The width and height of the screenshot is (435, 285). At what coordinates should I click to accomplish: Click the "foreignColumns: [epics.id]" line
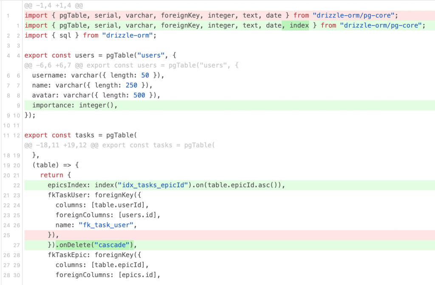108,275
